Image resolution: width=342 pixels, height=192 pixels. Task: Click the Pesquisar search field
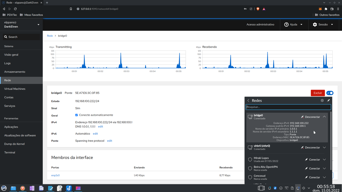(288, 107)
